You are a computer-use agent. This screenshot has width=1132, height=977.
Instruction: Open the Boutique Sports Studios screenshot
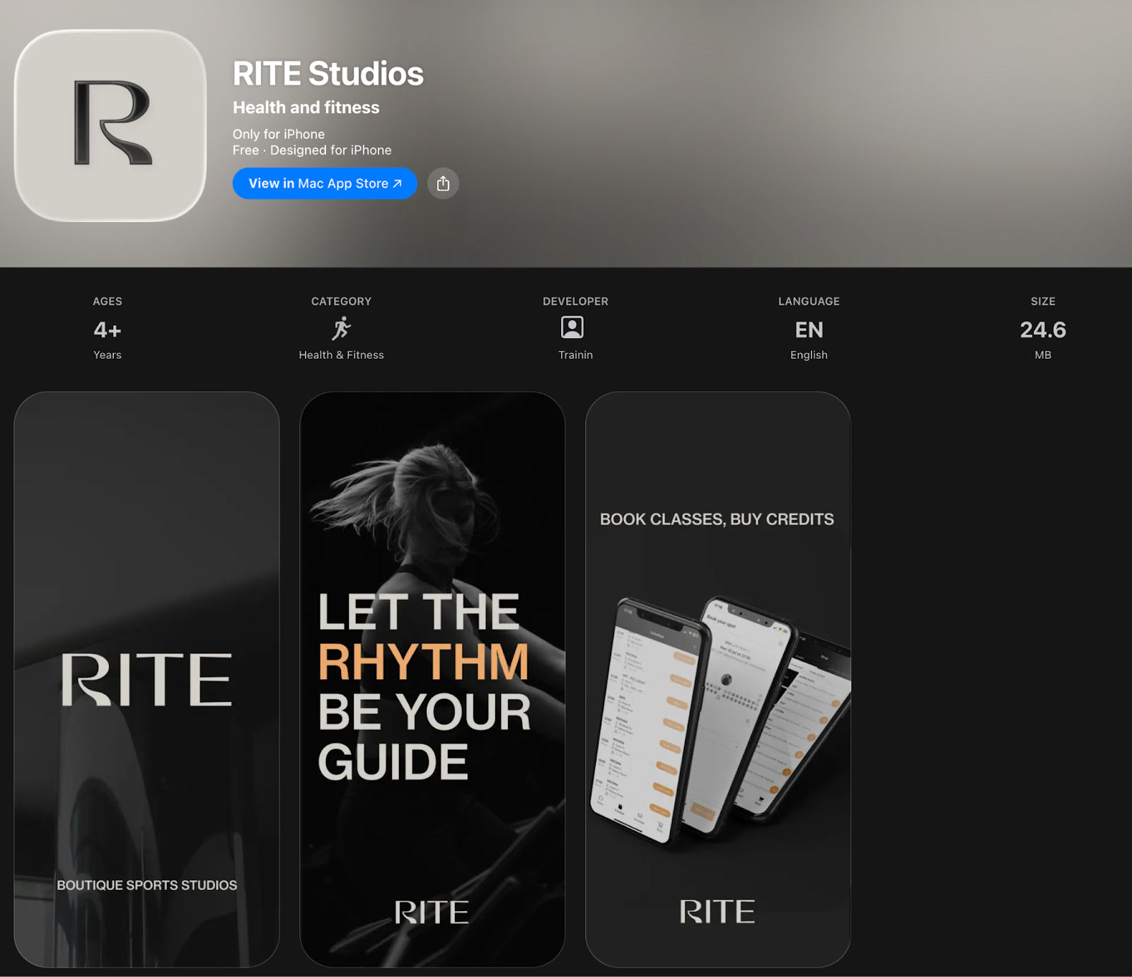pyautogui.click(x=146, y=679)
